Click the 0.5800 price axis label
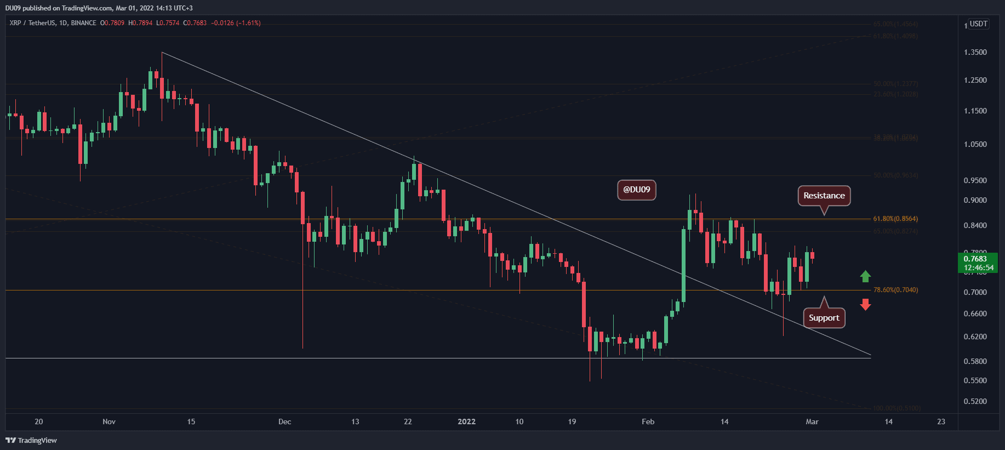1005x450 pixels. [975, 361]
